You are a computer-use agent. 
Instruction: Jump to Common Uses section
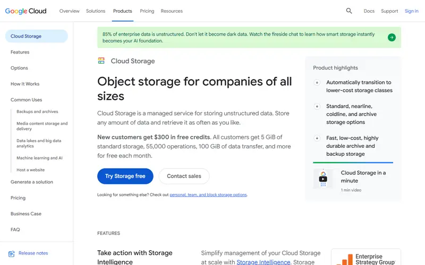[26, 100]
